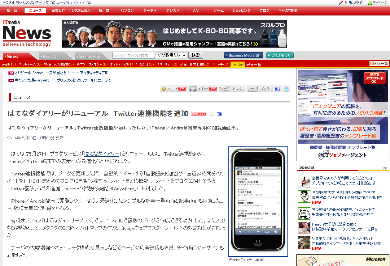This screenshot has height=266, width=390.
Task: Click the 検索 button
Action: [x=196, y=55]
